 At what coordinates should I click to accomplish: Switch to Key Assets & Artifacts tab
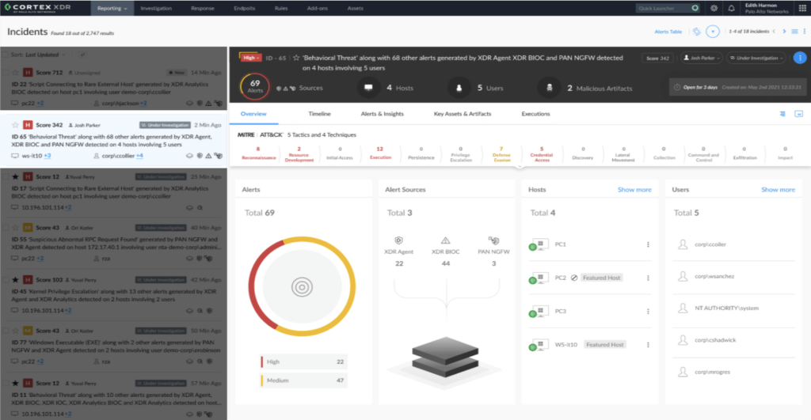[x=463, y=114]
